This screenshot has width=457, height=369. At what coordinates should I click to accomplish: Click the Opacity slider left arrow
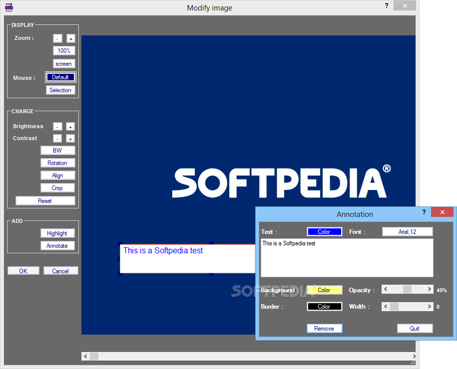[386, 289]
